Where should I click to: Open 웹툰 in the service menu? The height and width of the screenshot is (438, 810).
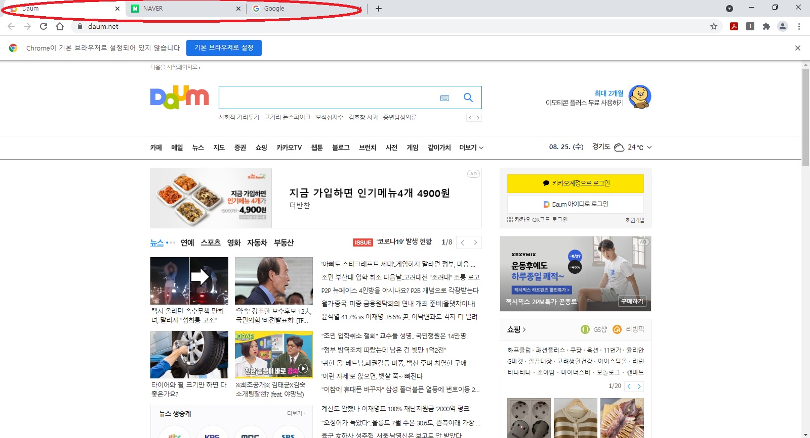pyautogui.click(x=317, y=148)
